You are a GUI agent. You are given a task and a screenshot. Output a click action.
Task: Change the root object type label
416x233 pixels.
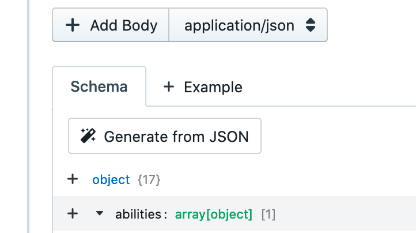[x=111, y=179]
